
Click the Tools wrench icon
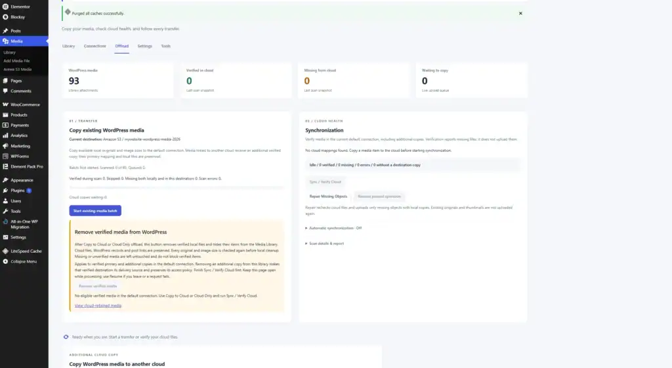(x=5, y=211)
